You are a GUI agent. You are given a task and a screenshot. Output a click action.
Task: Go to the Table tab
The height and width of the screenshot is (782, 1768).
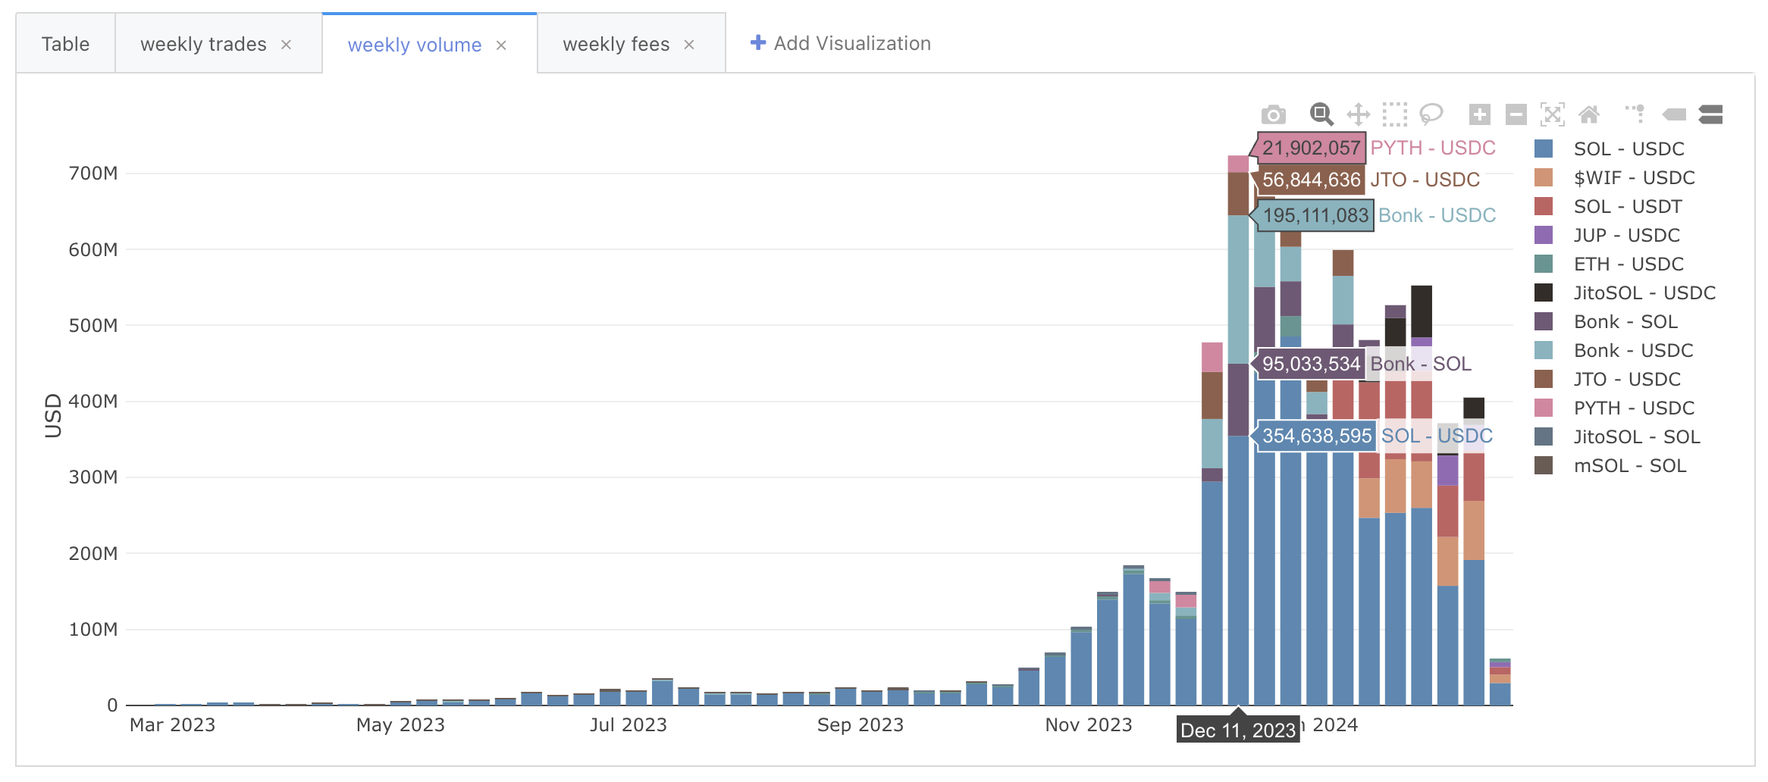click(x=65, y=45)
